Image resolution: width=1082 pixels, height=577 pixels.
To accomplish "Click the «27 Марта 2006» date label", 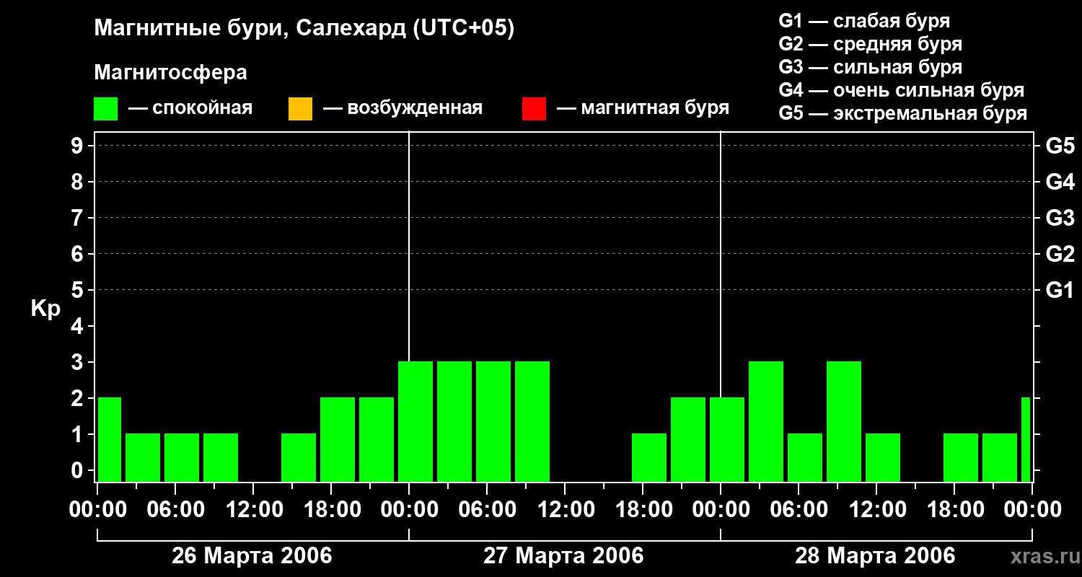I will click(563, 556).
